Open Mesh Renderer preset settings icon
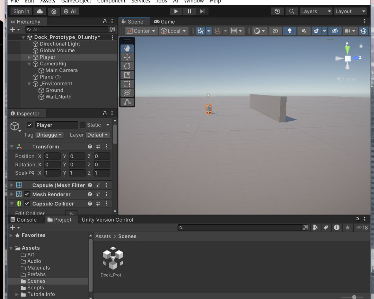The height and width of the screenshot is (299, 374). (x=98, y=195)
